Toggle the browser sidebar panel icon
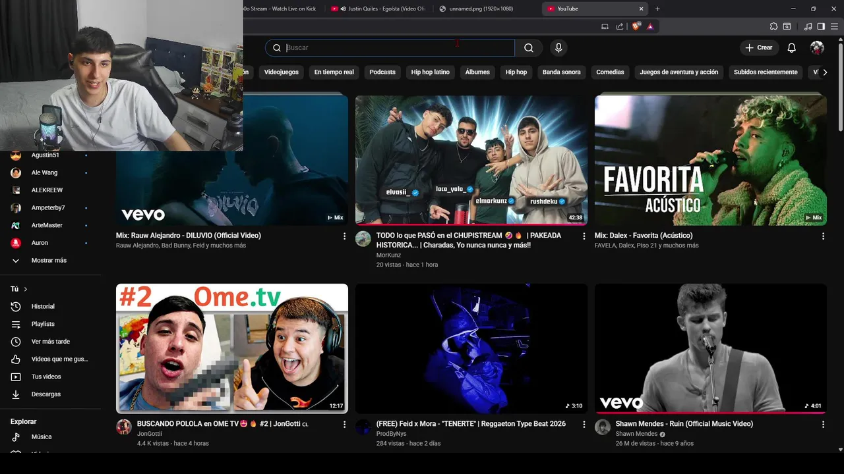The image size is (844, 474). click(x=821, y=26)
